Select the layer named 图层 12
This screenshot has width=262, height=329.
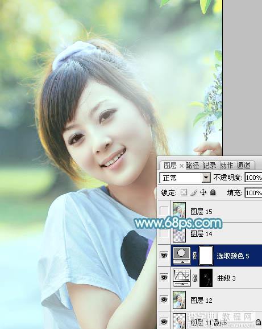pos(201,301)
